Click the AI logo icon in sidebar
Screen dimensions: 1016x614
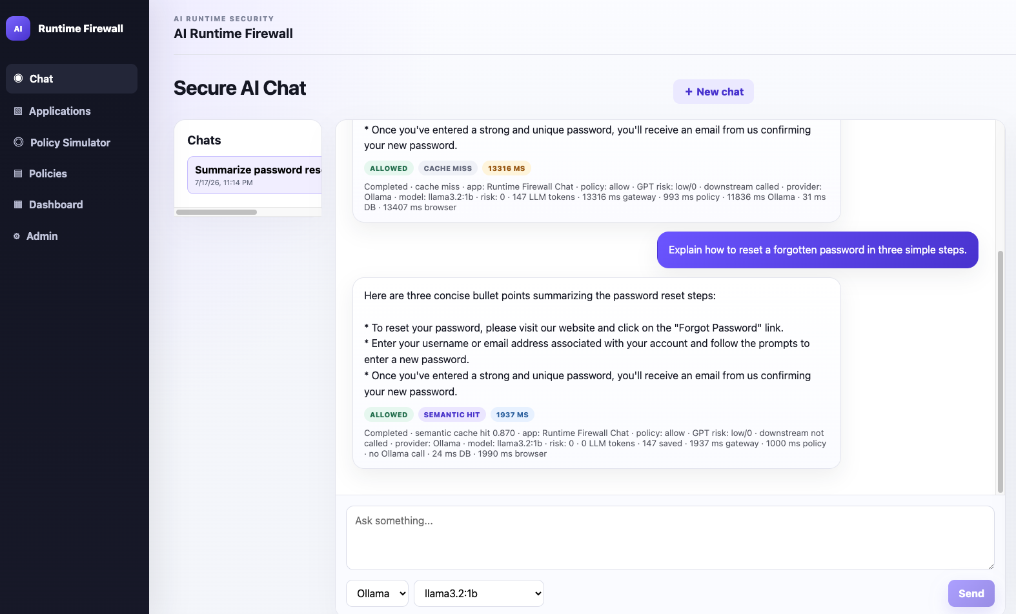coord(18,28)
